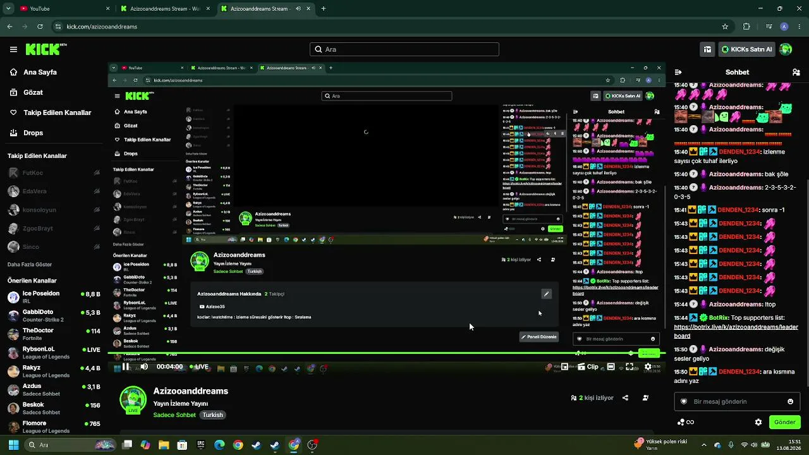Open TheDoctor recommended channel
Viewport: 809px width, 455px height.
(x=54, y=334)
